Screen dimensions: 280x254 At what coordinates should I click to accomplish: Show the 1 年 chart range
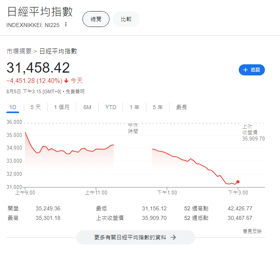pos(134,107)
